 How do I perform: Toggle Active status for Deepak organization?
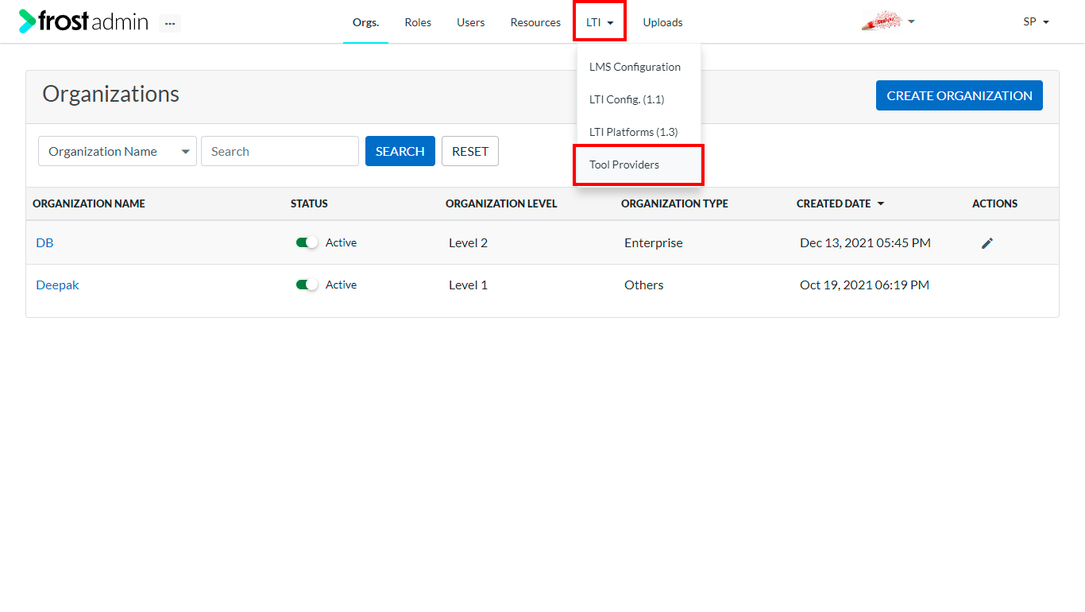307,285
